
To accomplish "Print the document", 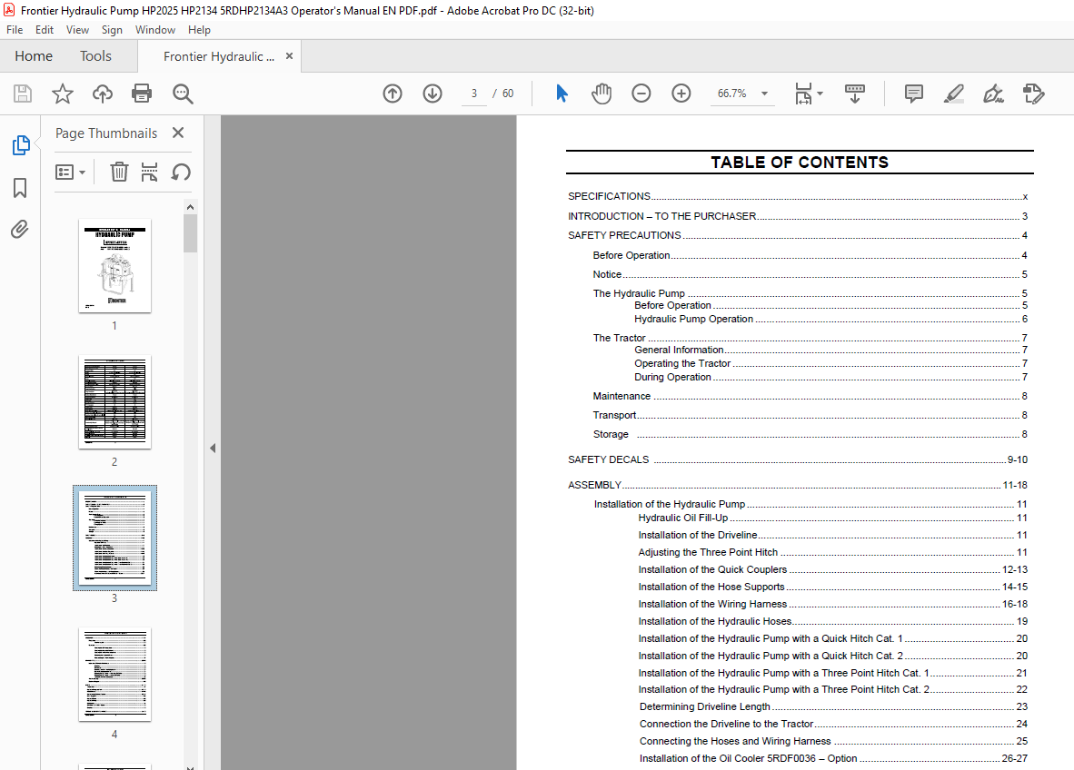I will coord(142,94).
